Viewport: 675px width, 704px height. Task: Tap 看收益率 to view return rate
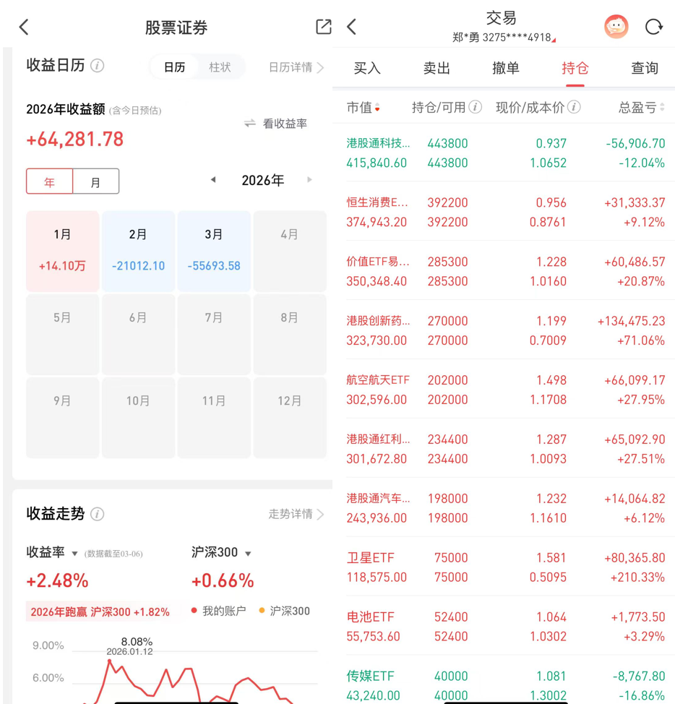tap(285, 124)
